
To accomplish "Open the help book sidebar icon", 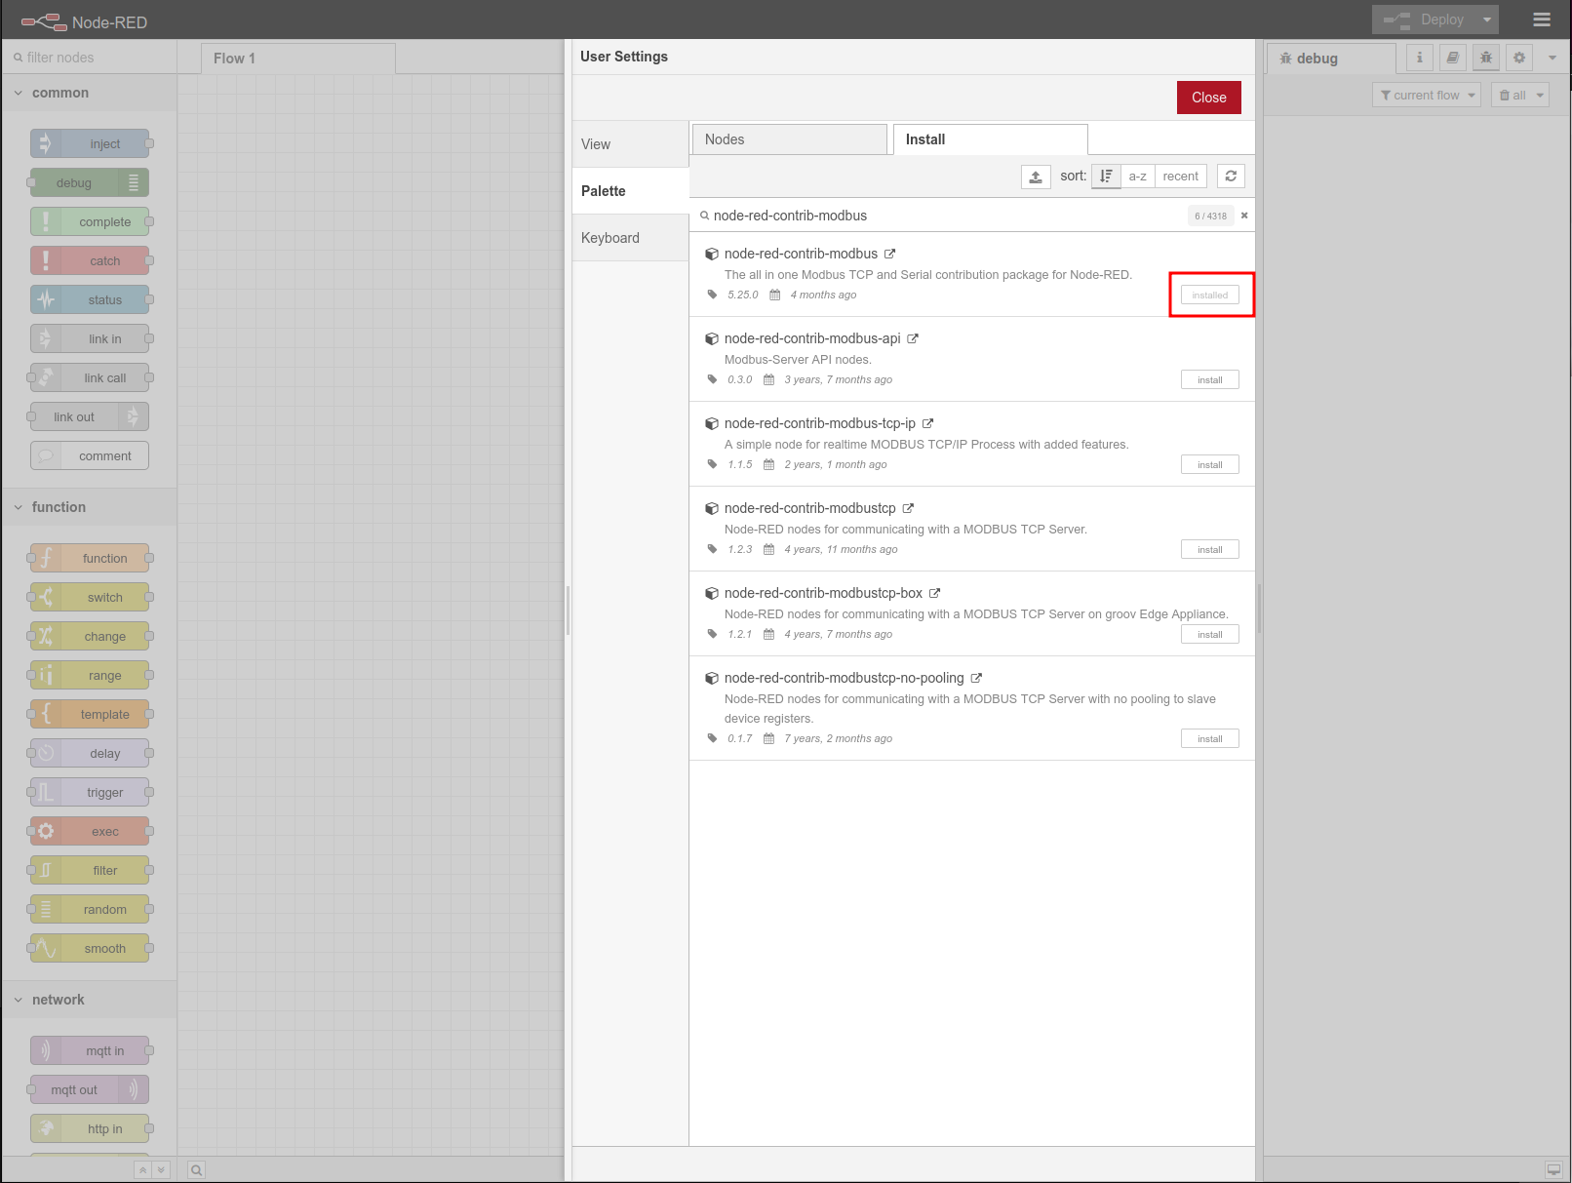I will pos(1453,58).
